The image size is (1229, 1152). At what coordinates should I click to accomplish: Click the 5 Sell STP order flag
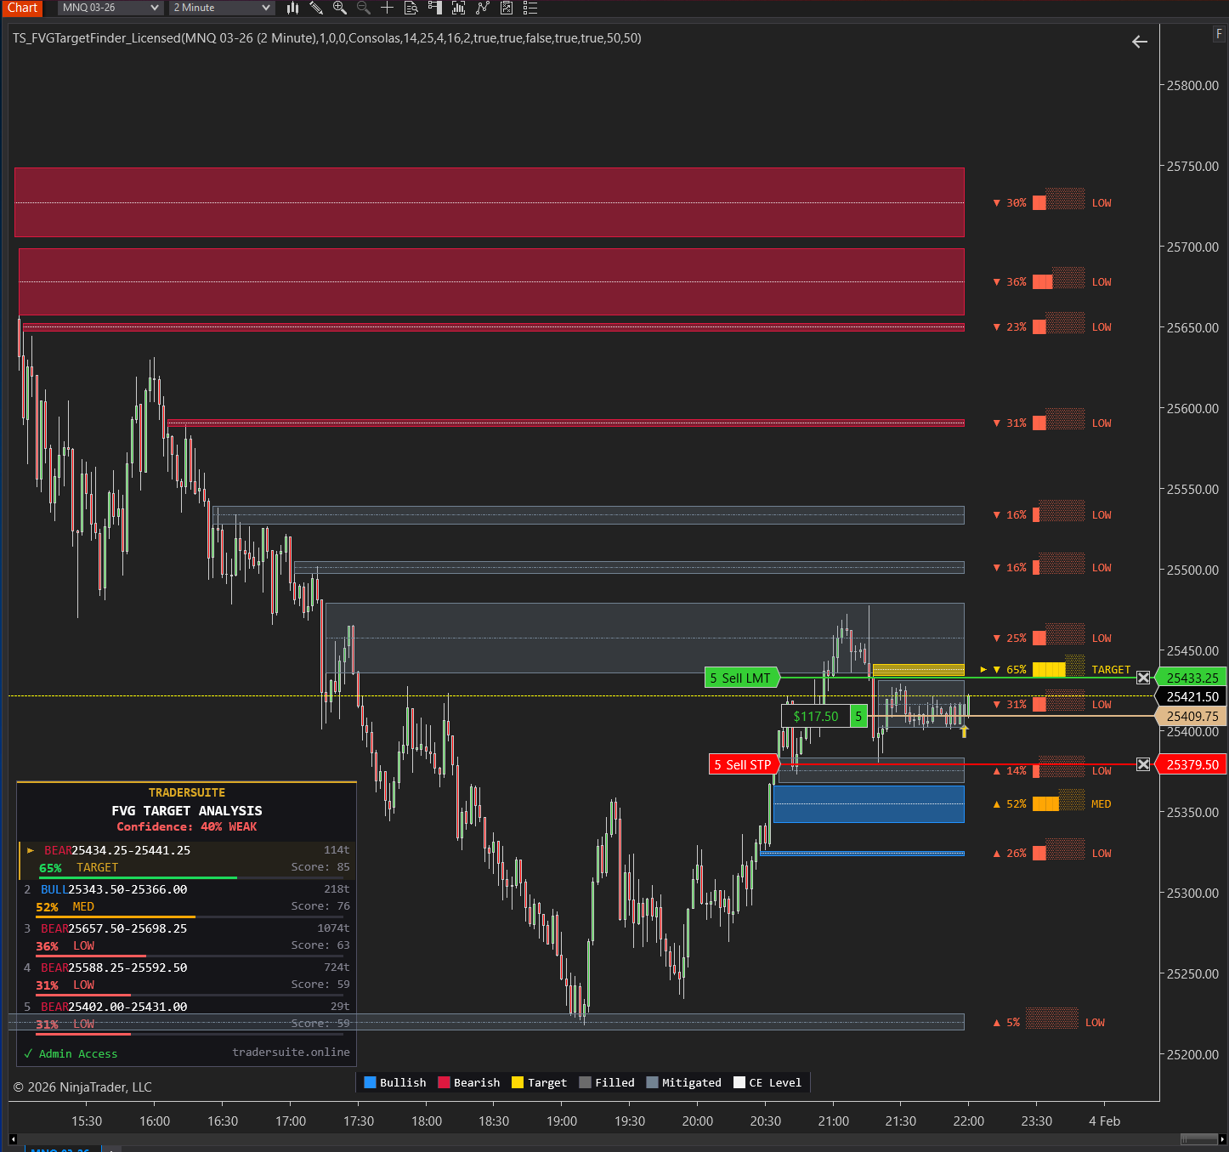(x=744, y=764)
